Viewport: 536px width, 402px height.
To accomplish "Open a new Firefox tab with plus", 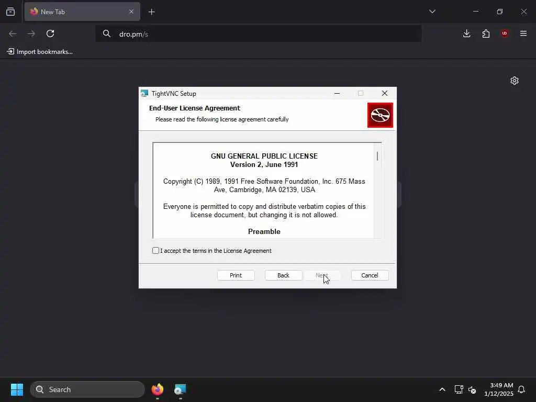I will [x=151, y=12].
